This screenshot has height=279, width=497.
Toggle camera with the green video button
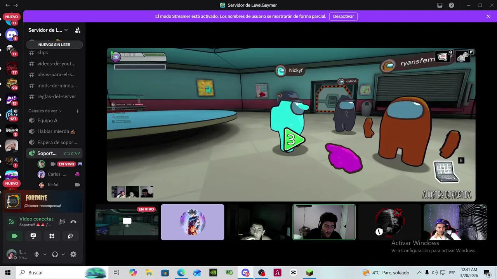(x=15, y=236)
